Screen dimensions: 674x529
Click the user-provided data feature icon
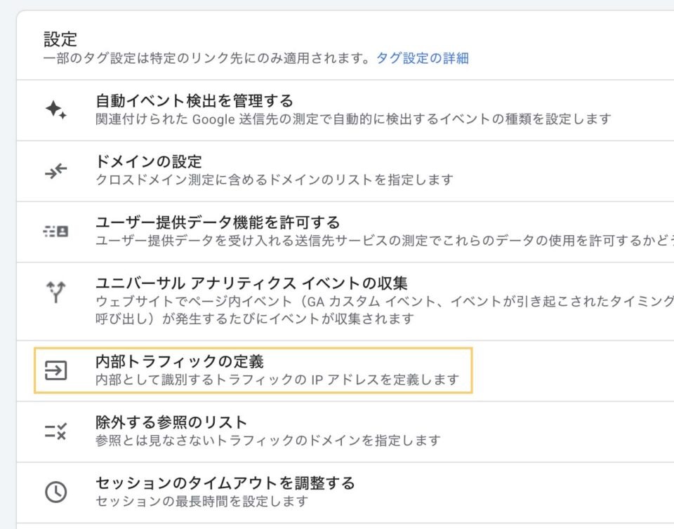click(x=56, y=232)
